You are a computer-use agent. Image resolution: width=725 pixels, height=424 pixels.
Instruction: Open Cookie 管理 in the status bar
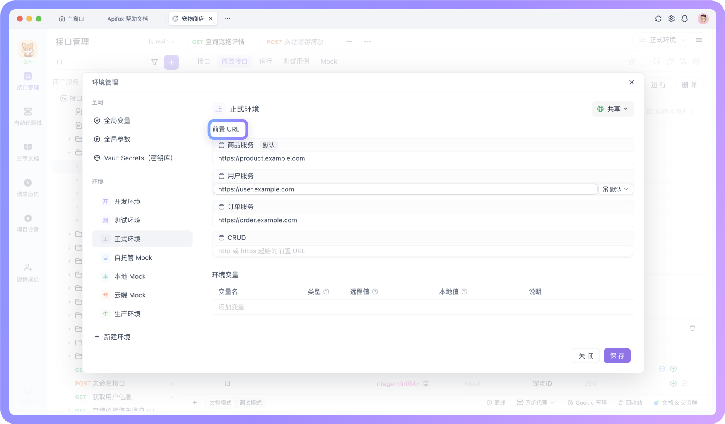pos(587,403)
